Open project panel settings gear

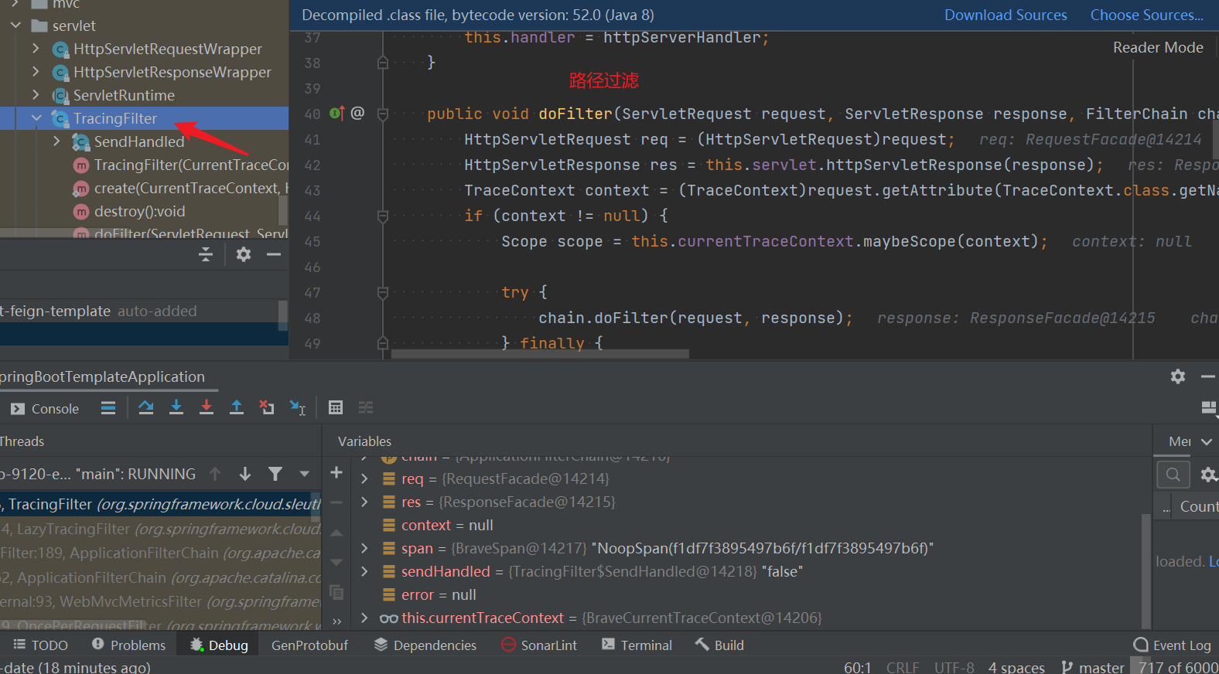point(244,254)
